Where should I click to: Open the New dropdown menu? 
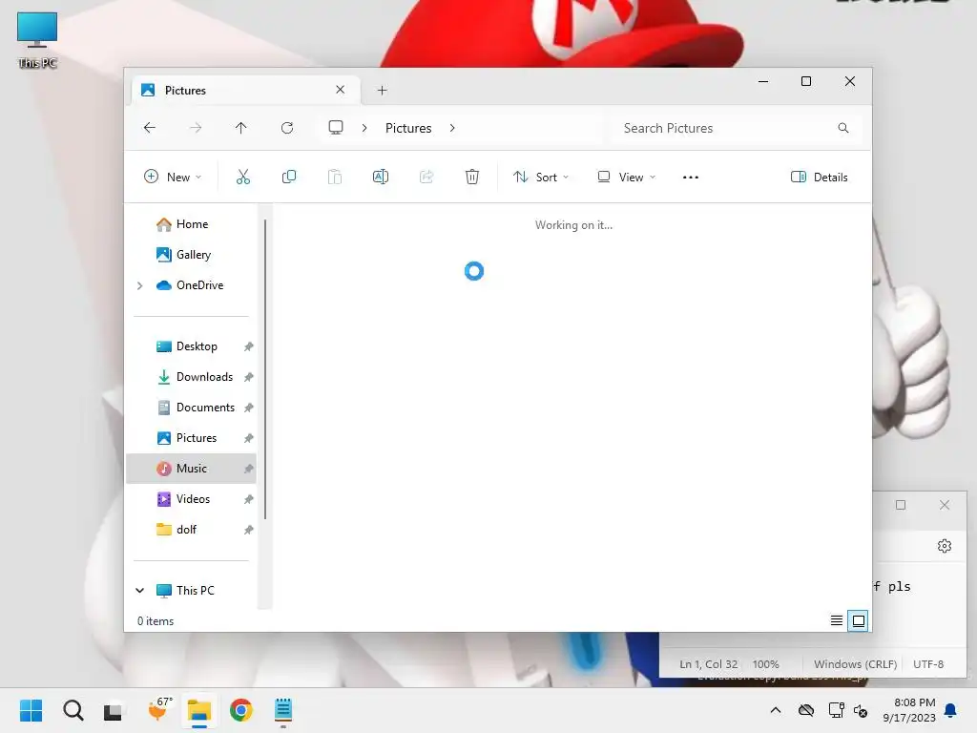[x=172, y=177]
